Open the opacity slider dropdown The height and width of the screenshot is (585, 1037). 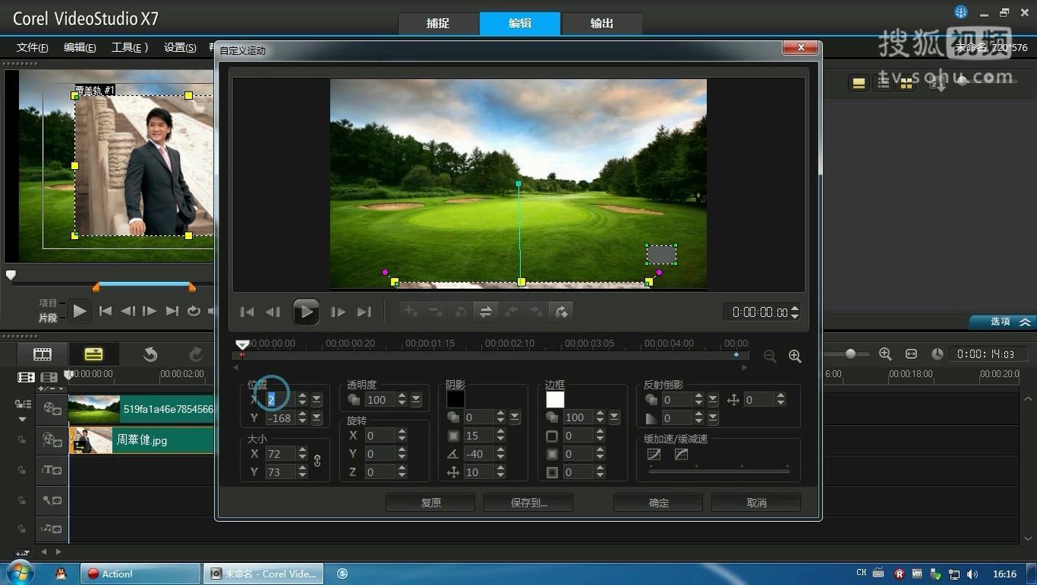tap(416, 399)
